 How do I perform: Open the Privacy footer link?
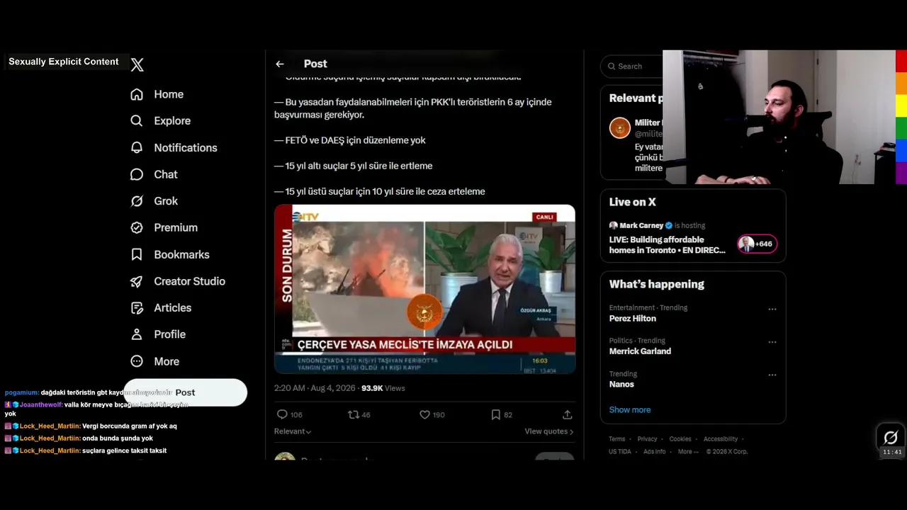click(648, 439)
